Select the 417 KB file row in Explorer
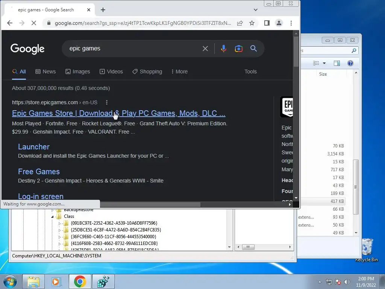Image resolution: width=385 pixels, height=289 pixels. coord(323,201)
